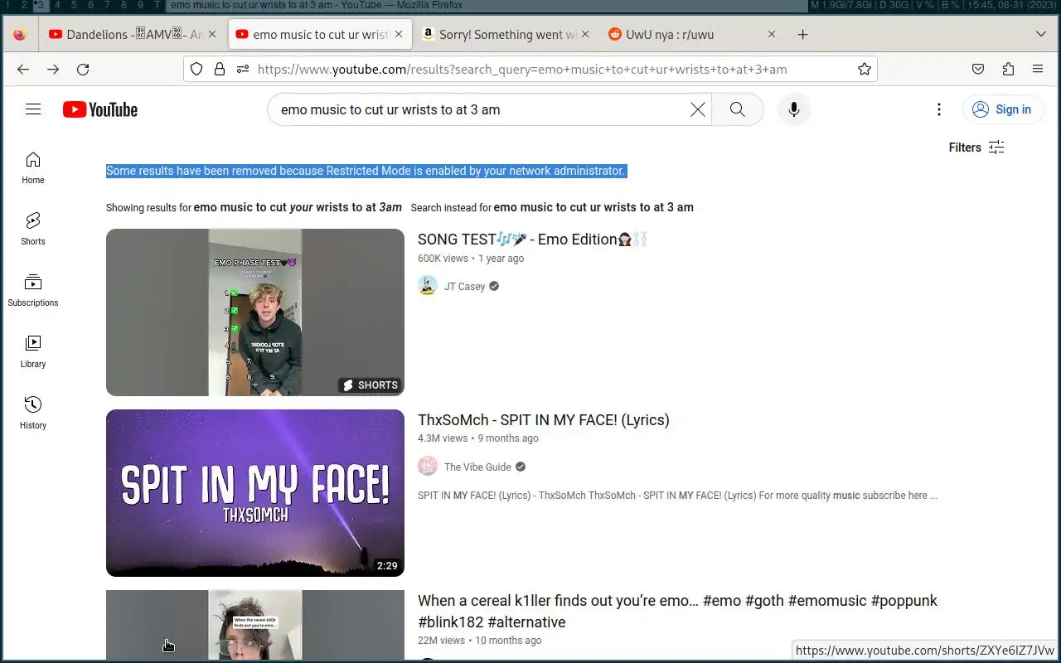The image size is (1061, 663).
Task: Open the cereal k1ller emo video title
Action: (x=677, y=612)
